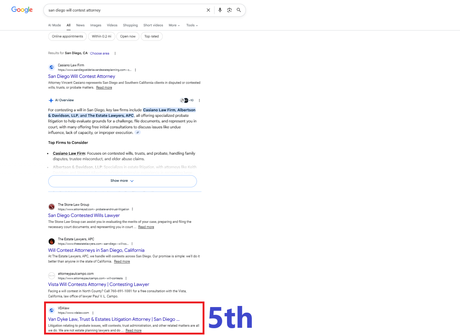Screen dimensions: 460x336
Task: Switch to Shopping tab
Action: [x=130, y=25]
